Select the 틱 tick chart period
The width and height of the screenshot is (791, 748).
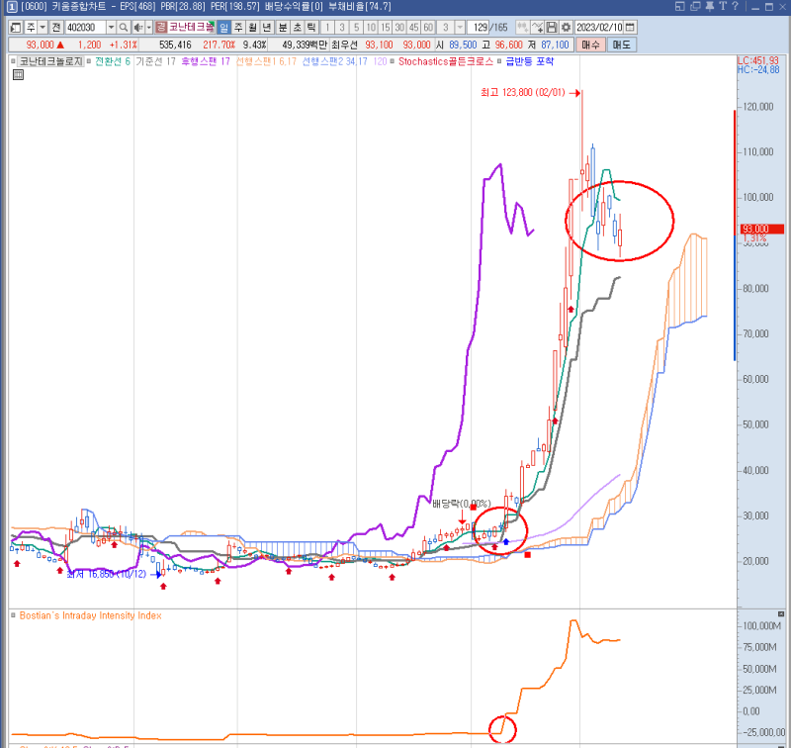point(311,28)
